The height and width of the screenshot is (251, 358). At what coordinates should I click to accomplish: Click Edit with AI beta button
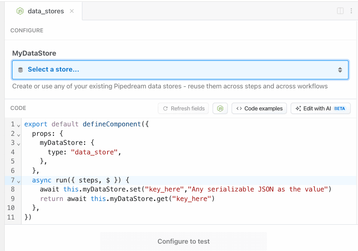point(320,109)
